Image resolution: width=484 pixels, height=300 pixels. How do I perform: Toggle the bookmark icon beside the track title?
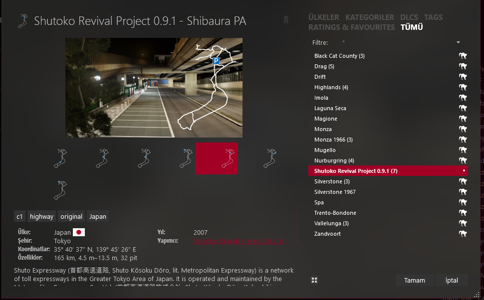coord(286,20)
